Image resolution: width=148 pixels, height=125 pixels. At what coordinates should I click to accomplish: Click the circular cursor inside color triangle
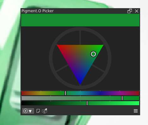point(93,54)
